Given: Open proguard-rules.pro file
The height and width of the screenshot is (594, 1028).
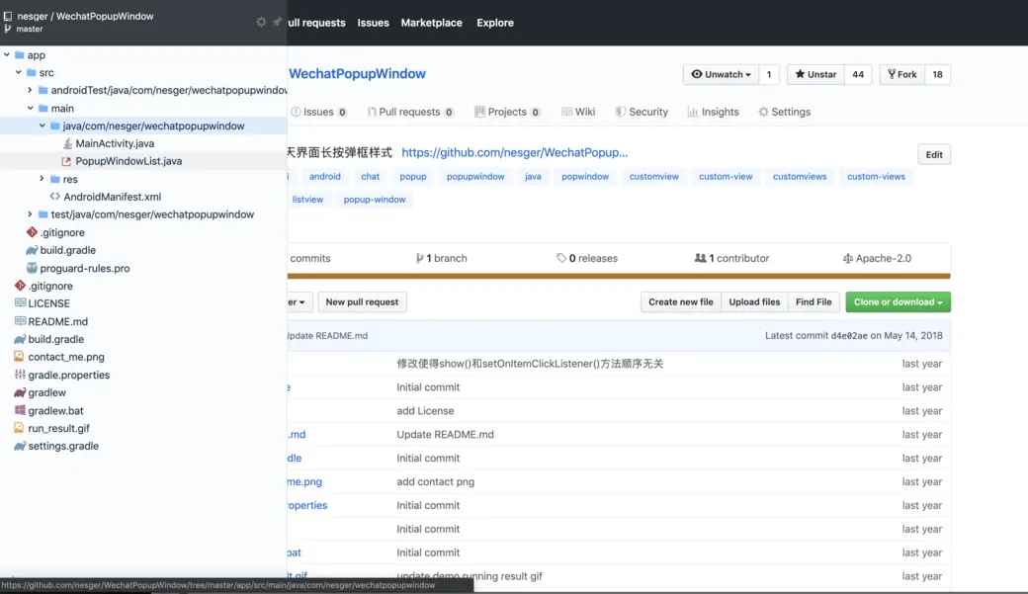Looking at the screenshot, I should (x=85, y=268).
